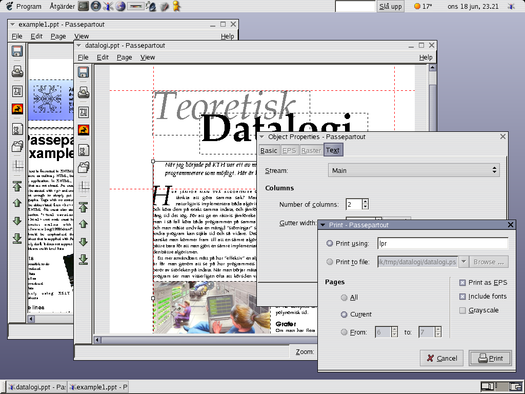This screenshot has width=525, height=394.
Task: Open the Page menu in datalogi.ppt window
Action: coord(124,57)
